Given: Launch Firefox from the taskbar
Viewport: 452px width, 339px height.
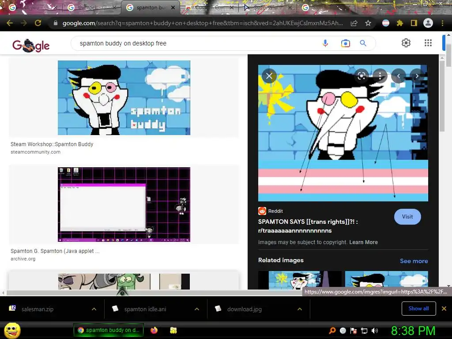Looking at the screenshot, I should point(154,330).
